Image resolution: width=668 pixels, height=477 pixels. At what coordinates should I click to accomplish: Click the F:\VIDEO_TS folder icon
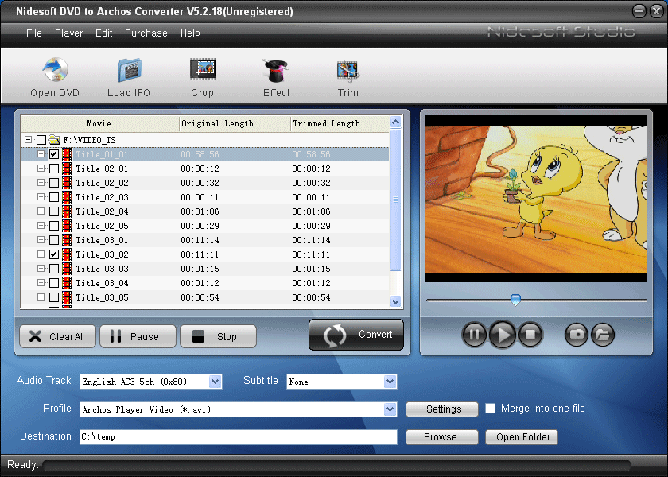point(54,139)
